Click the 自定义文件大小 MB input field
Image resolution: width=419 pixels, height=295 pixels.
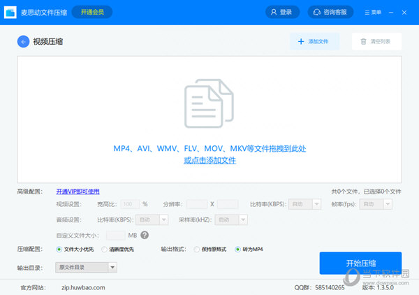(115, 236)
